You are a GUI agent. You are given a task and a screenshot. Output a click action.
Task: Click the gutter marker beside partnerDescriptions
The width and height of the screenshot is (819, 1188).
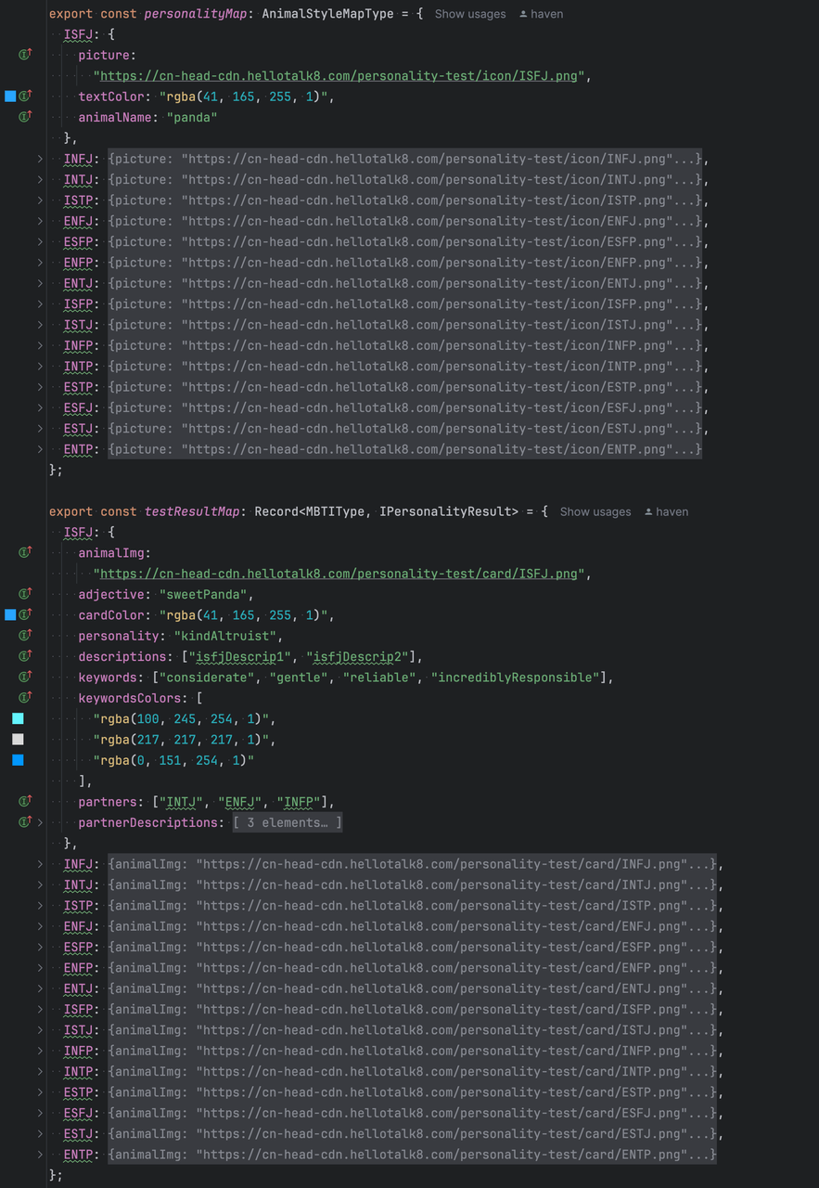pos(25,822)
